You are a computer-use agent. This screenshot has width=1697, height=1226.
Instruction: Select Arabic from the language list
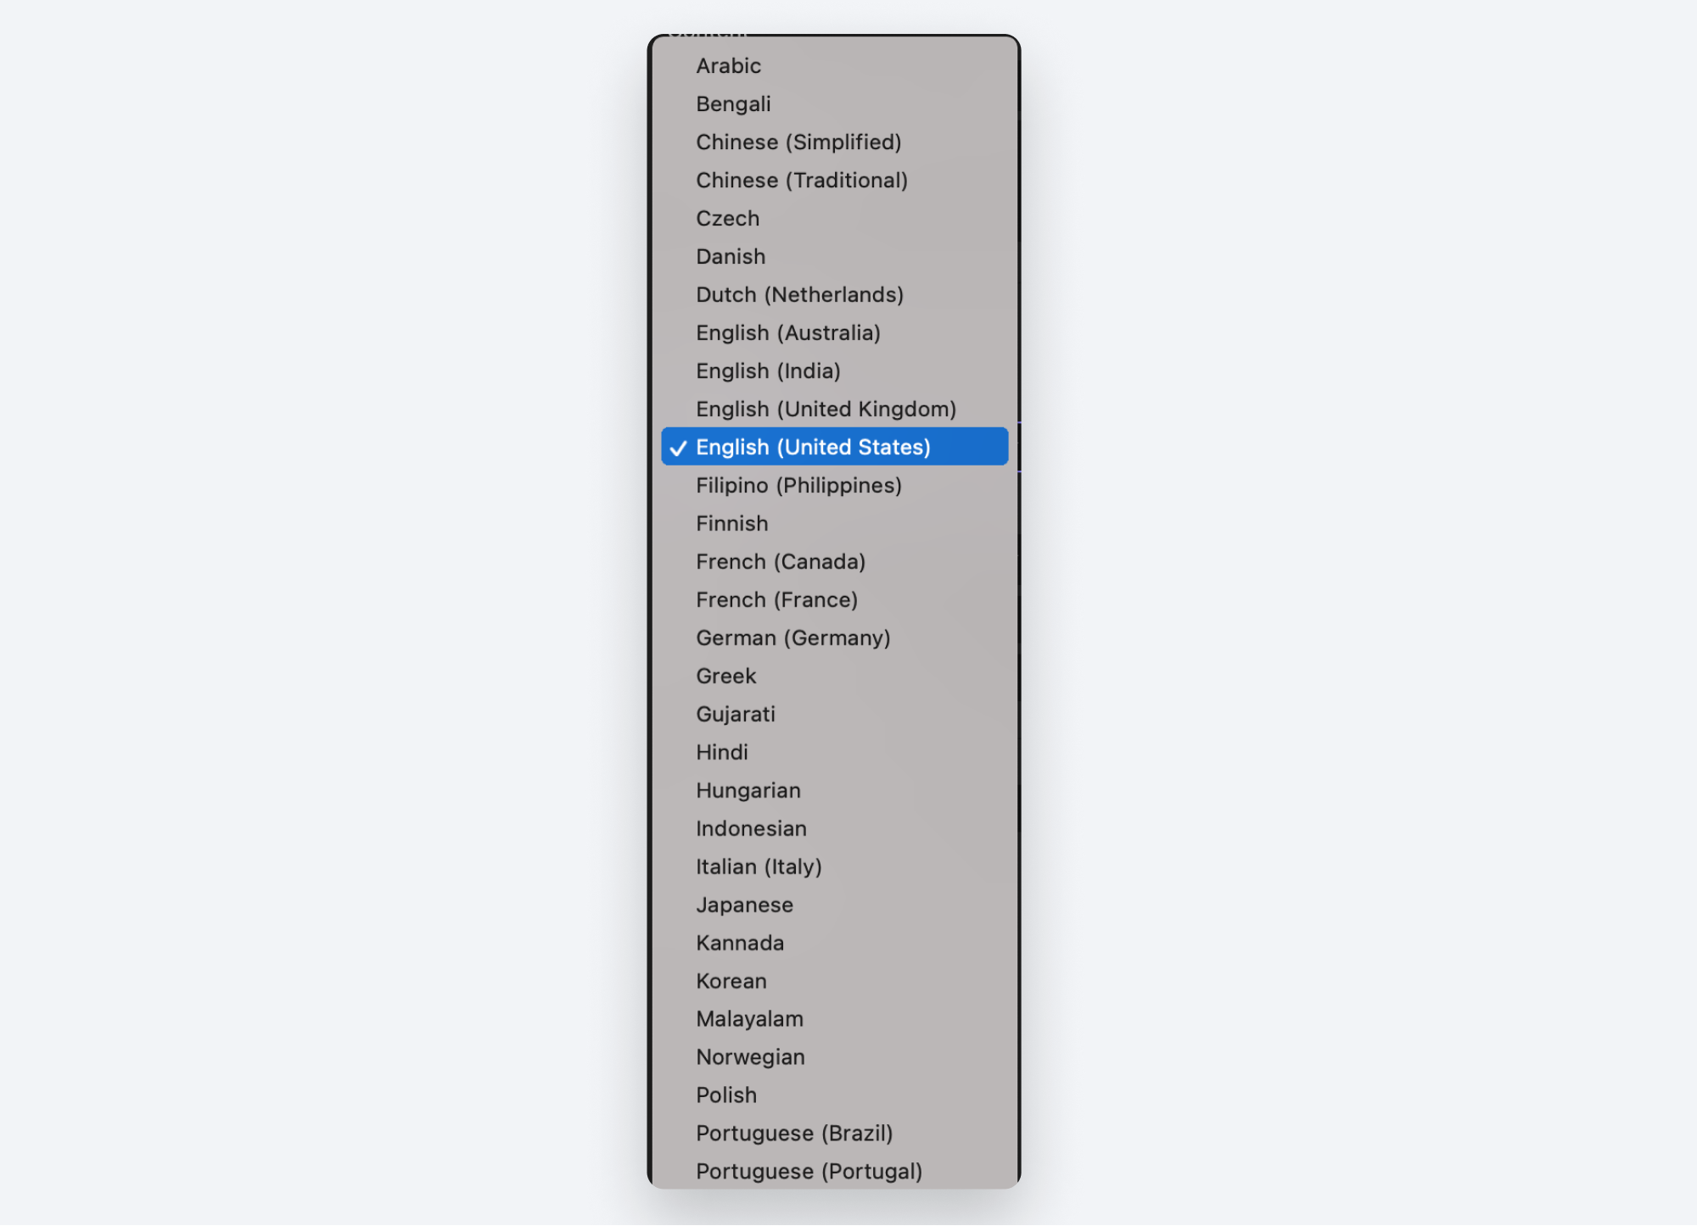coord(729,64)
